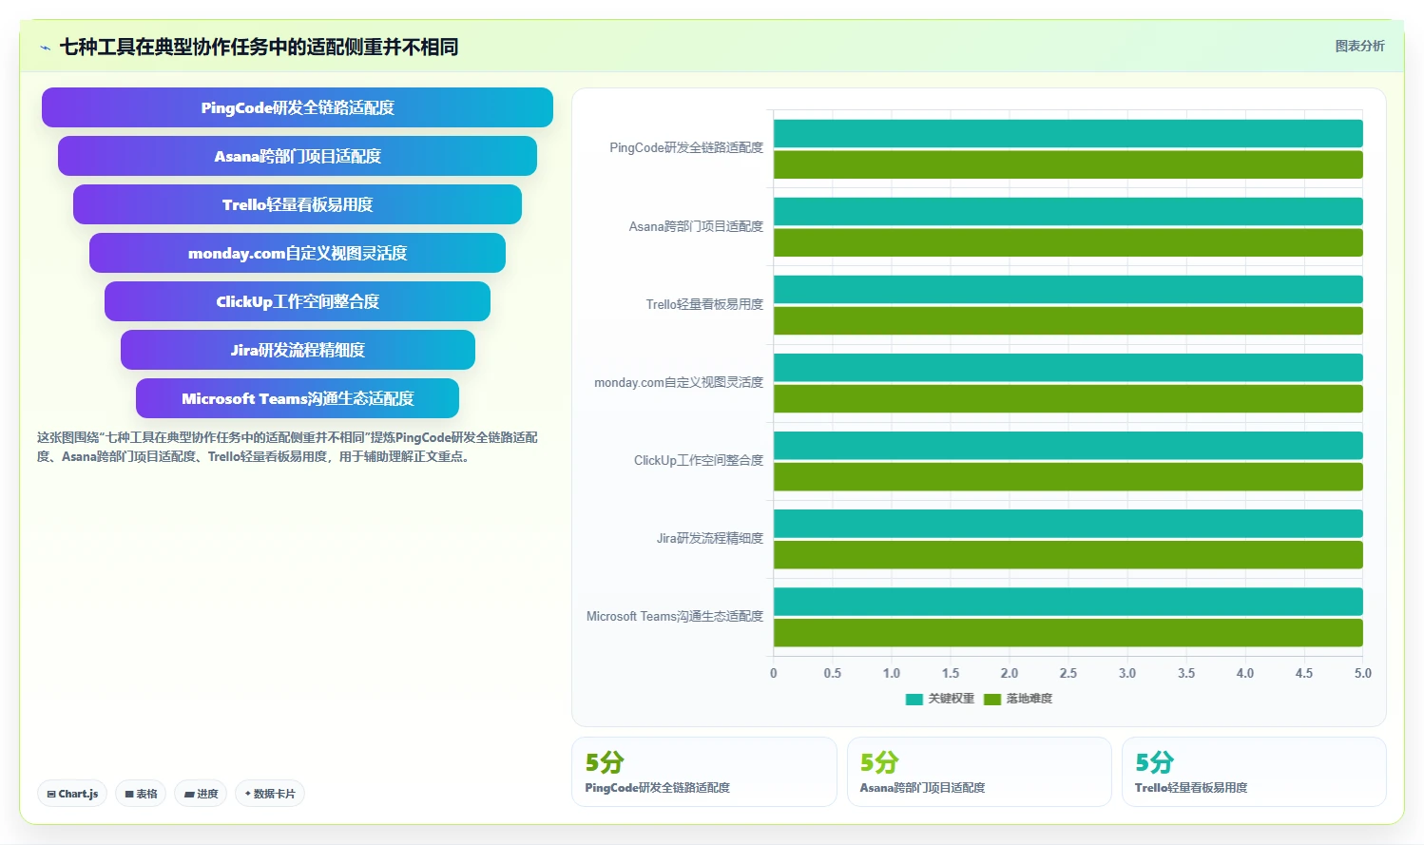Click green bar for ClickUp工作空间整合度
This screenshot has width=1424, height=845.
pyautogui.click(x=1068, y=476)
